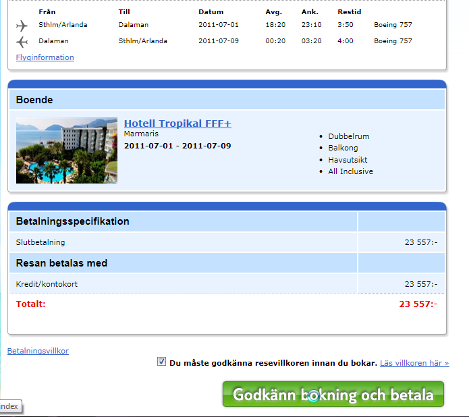Open the Flyginformation link

point(45,57)
